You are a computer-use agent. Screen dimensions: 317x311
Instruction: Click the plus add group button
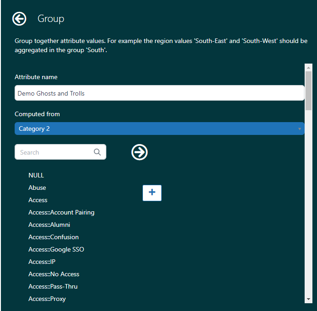(x=152, y=193)
